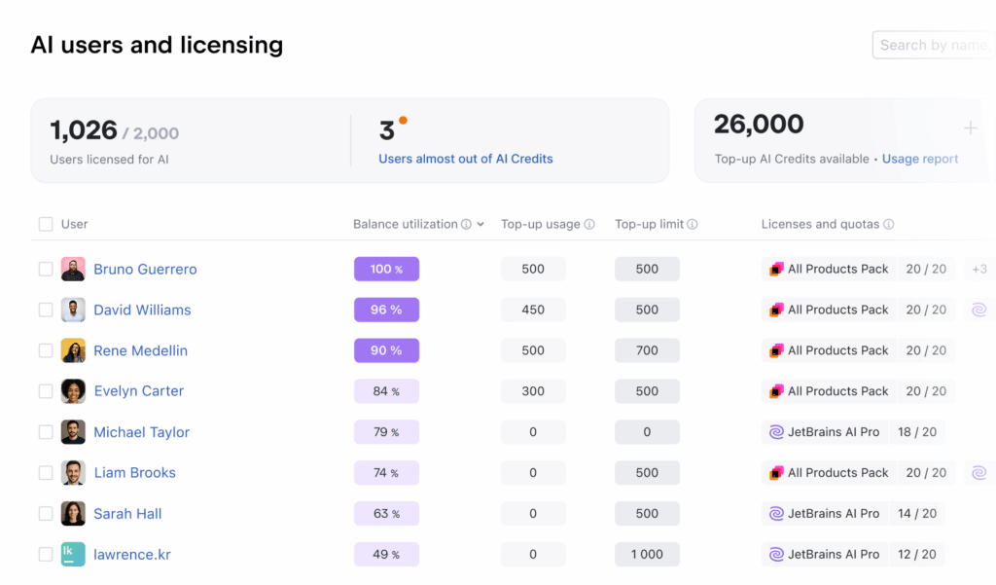The image size is (996, 585).
Task: Click lawrence.kr's teal avatar icon
Action: 73,555
